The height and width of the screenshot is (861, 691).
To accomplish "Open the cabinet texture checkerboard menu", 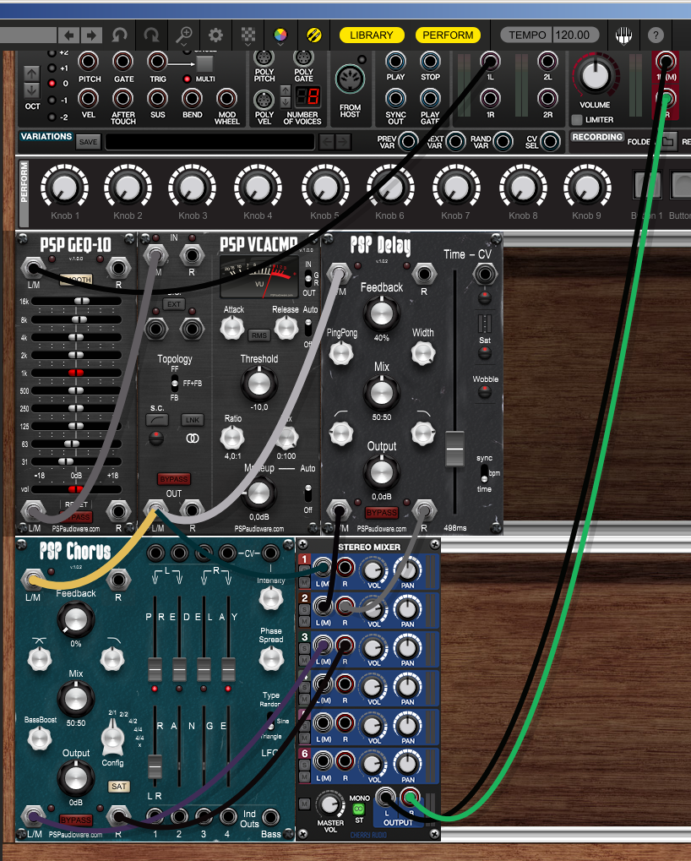I will pyautogui.click(x=248, y=35).
